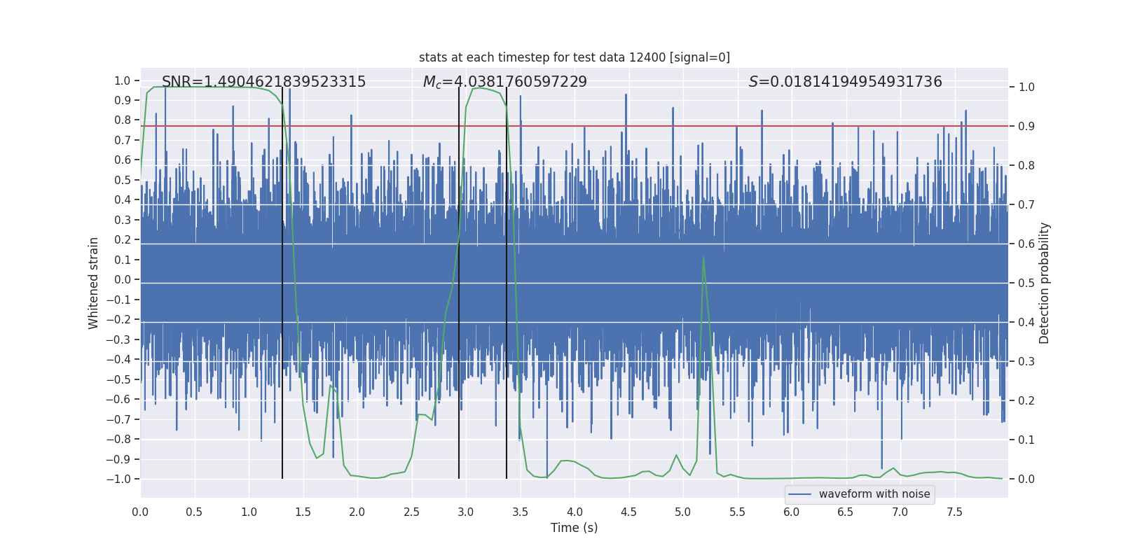Screen dimensions: 1121x560
Task: Select the 0.9 tick on the Detection probability axis
Action: point(1026,127)
